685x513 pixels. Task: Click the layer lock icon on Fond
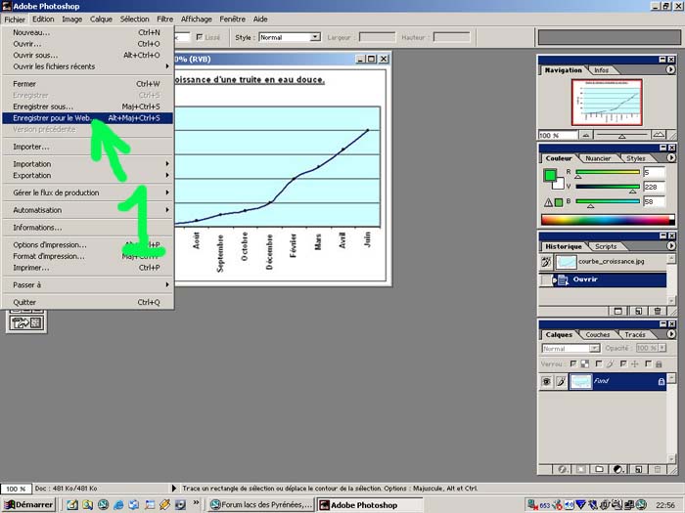(x=662, y=381)
